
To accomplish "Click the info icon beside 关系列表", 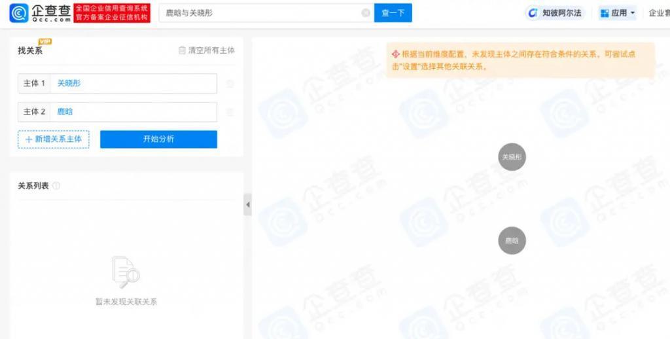I will pyautogui.click(x=56, y=186).
